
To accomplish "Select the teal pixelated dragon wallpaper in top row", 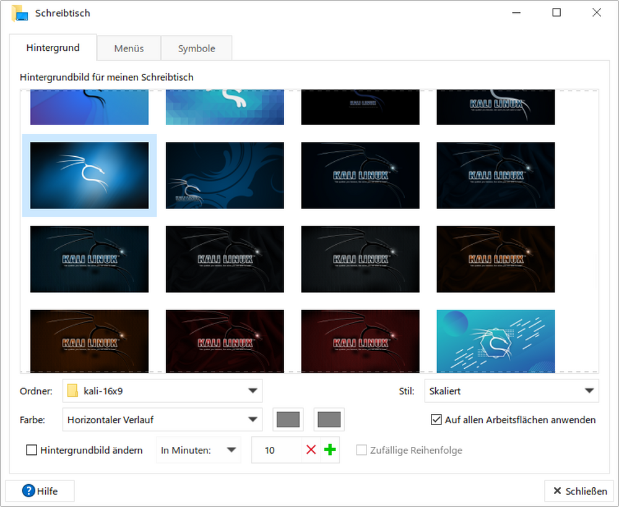I will pyautogui.click(x=225, y=107).
